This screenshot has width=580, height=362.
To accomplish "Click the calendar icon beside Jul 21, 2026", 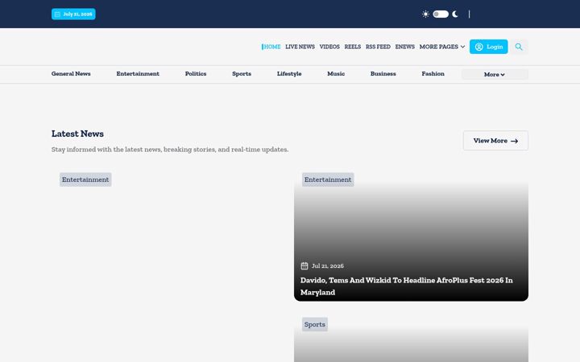I will (304, 265).
